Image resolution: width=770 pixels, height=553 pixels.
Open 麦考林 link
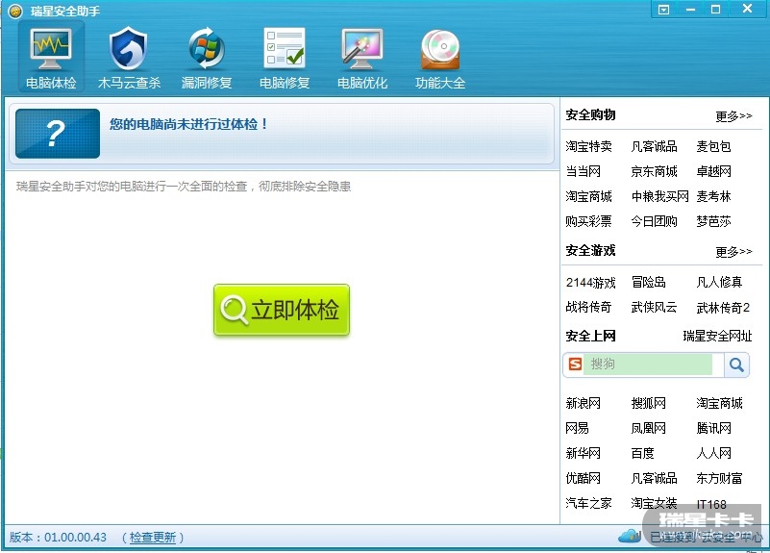click(713, 196)
